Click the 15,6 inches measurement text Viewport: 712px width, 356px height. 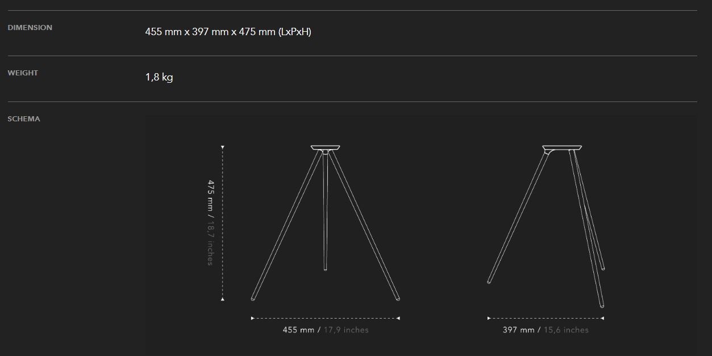pyautogui.click(x=566, y=330)
